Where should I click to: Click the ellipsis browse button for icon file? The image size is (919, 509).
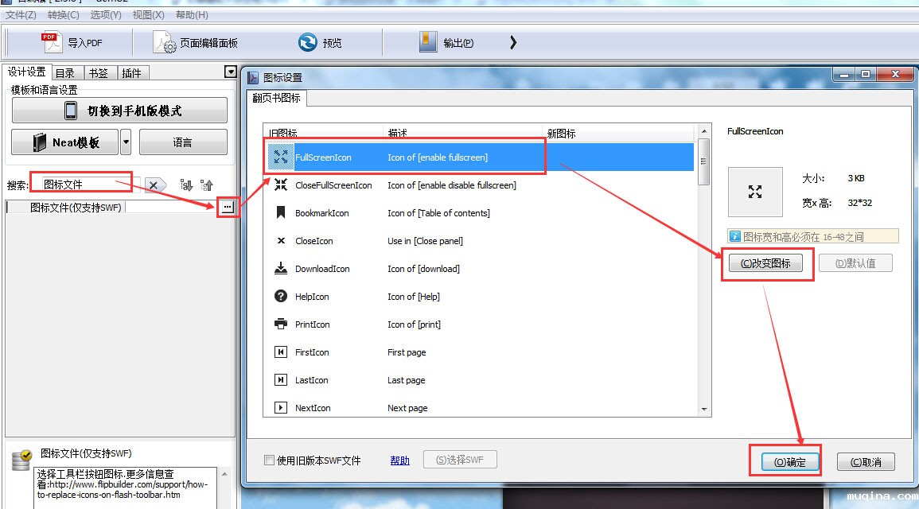pos(228,208)
